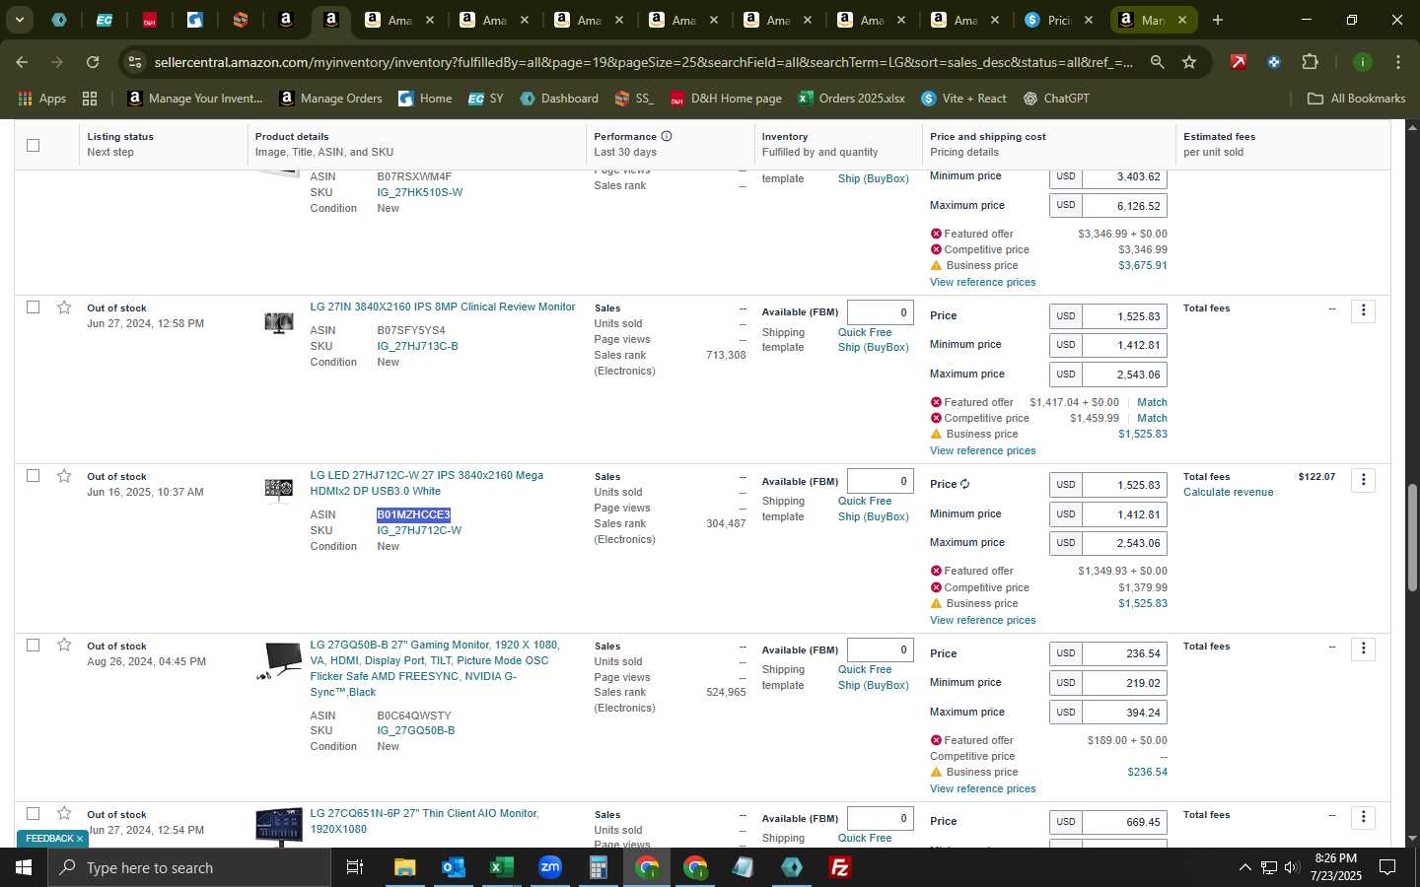Bookmark this page with the star icon
Image resolution: width=1420 pixels, height=887 pixels.
pyautogui.click(x=1189, y=62)
